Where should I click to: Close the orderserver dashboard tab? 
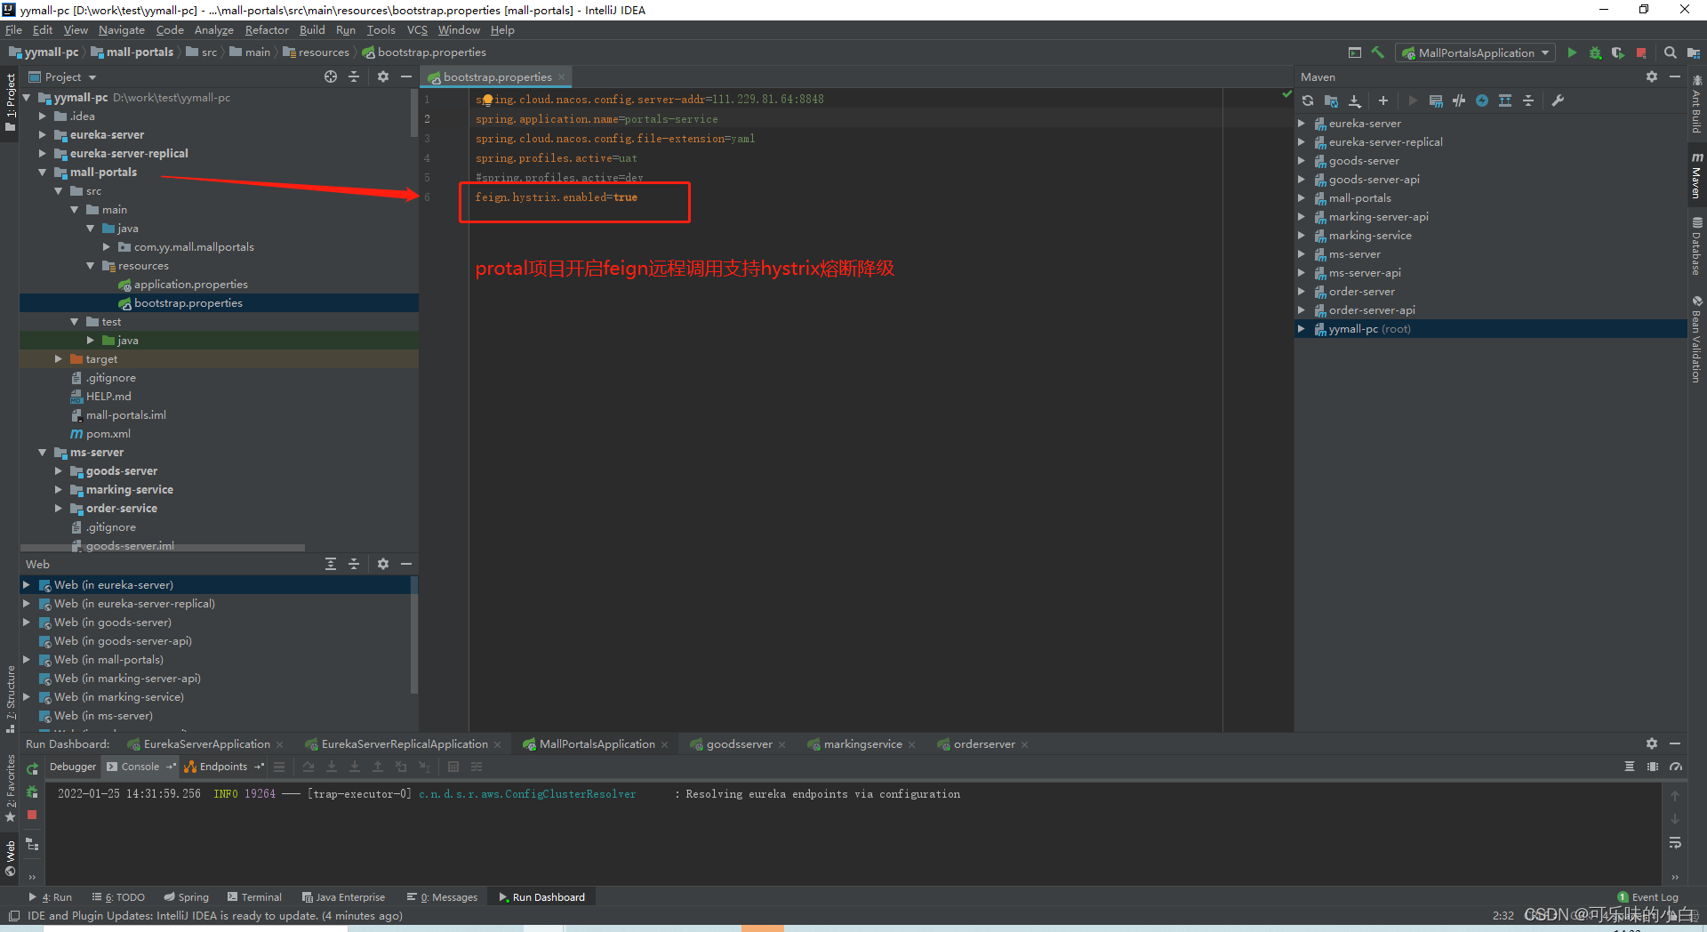pyautogui.click(x=1024, y=745)
